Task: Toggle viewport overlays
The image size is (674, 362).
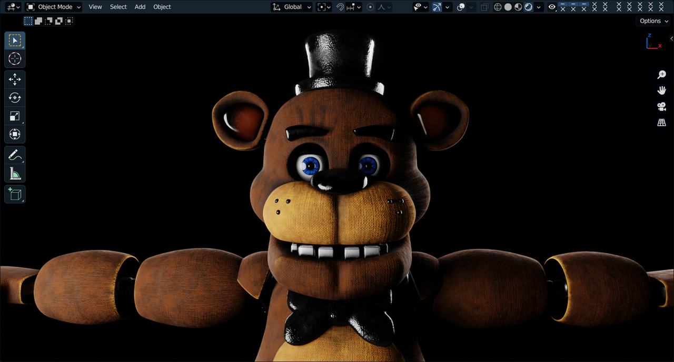Action: [461, 7]
